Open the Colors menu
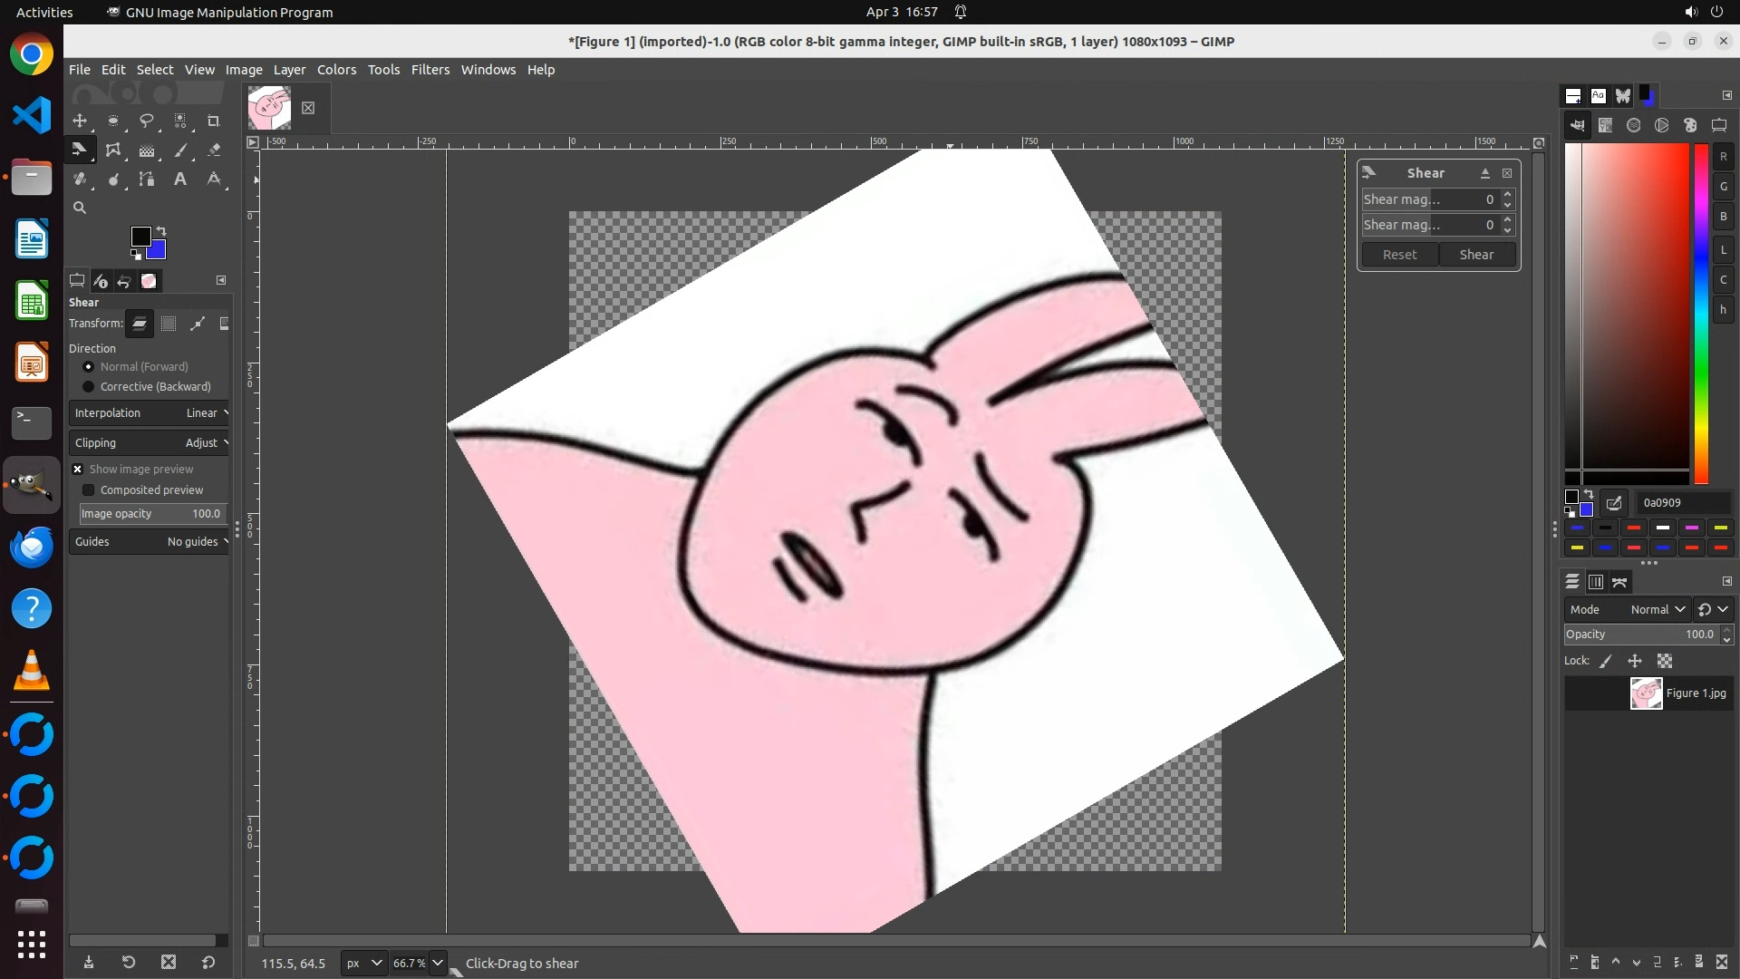This screenshot has width=1740, height=979. pos(336,70)
